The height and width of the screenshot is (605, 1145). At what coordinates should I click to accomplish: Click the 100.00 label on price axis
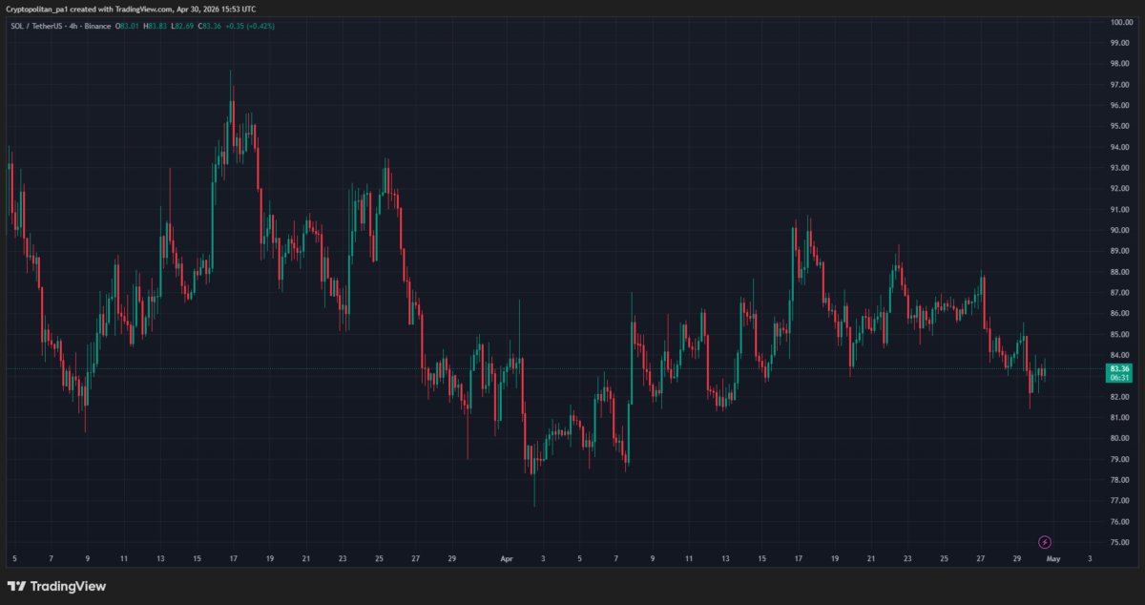[1121, 22]
